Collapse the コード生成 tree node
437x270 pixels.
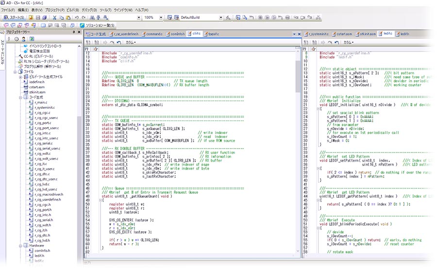click(20, 97)
